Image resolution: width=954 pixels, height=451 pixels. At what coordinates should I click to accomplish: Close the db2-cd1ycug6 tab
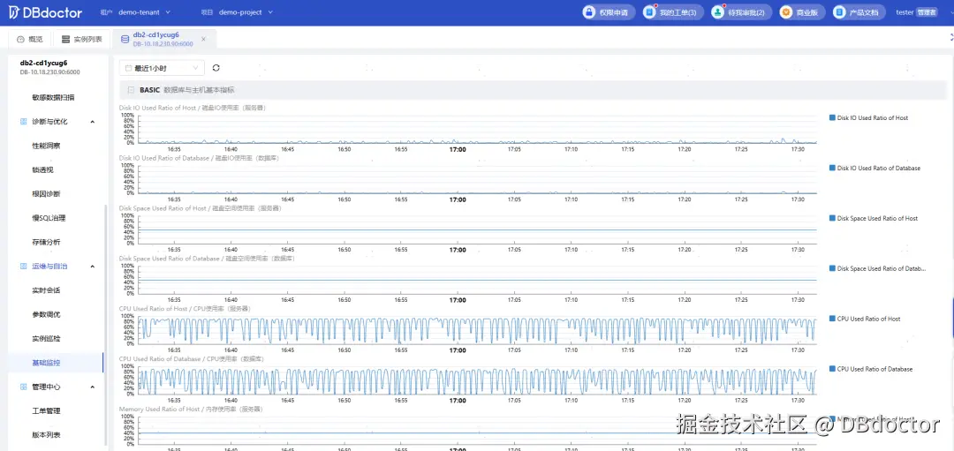(x=203, y=39)
